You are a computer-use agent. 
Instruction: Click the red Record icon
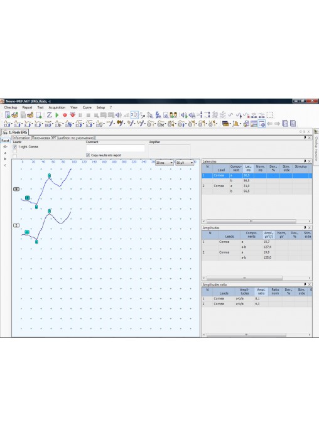(x=65, y=115)
